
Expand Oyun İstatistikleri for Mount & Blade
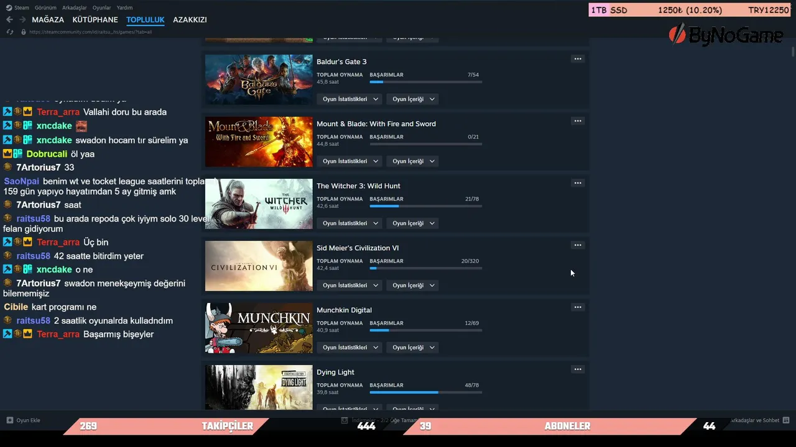(349, 161)
